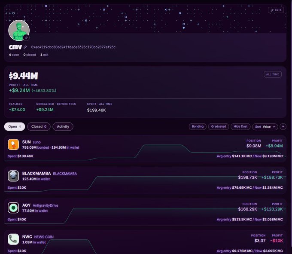Select the Open positions tab
This screenshot has height=254, width=292.
pos(15,126)
